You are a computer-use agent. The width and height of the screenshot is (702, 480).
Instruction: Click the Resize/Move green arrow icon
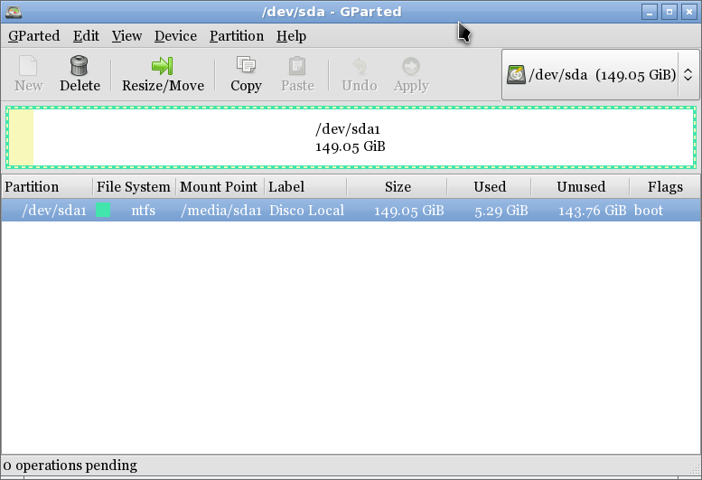click(163, 66)
